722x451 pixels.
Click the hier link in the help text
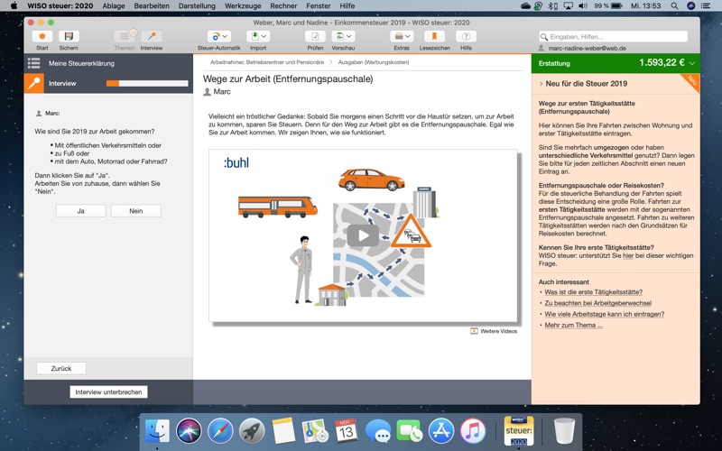click(x=628, y=256)
